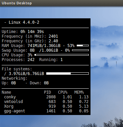Click the Swap usage progress bar
This screenshot has width=123, height=127.
[x=80, y=50]
